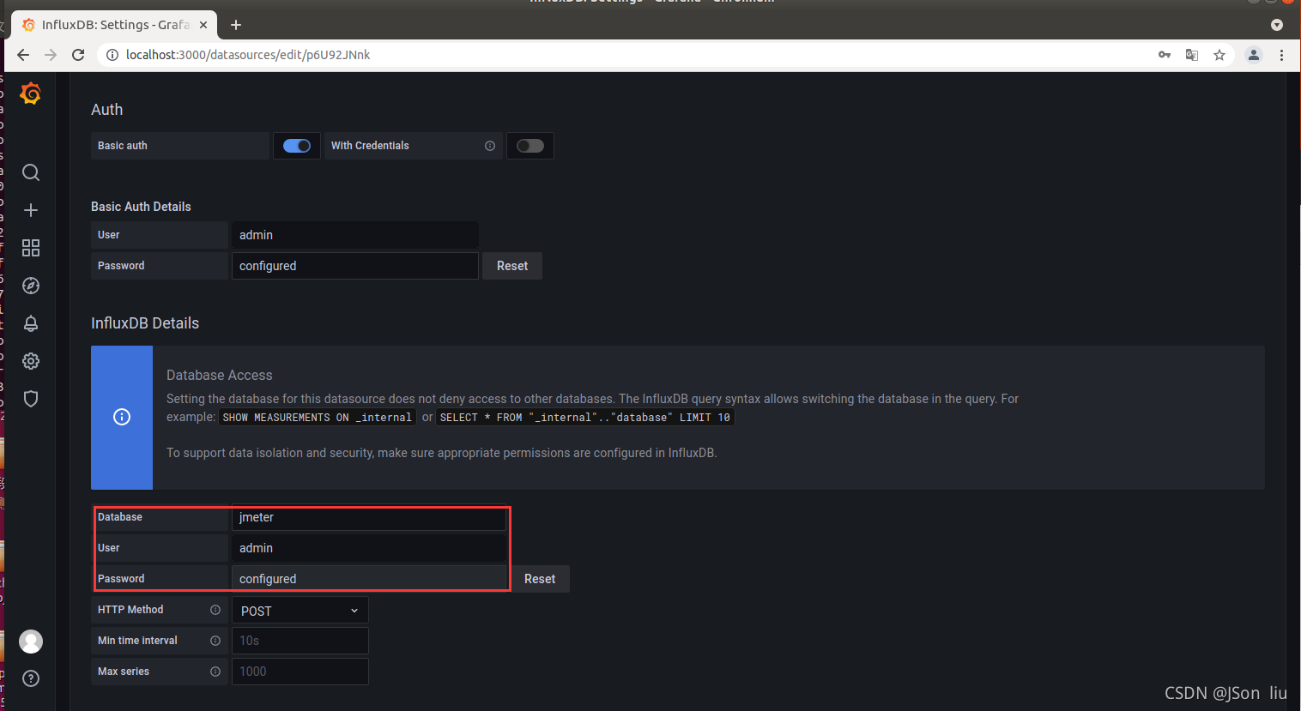This screenshot has width=1301, height=711.
Task: Click info icon next to Min time interval
Action: tap(215, 641)
